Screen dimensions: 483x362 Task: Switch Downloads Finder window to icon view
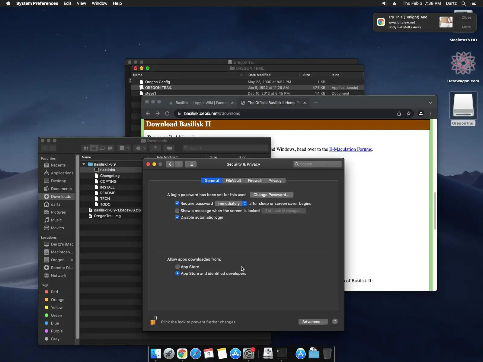pos(86,148)
